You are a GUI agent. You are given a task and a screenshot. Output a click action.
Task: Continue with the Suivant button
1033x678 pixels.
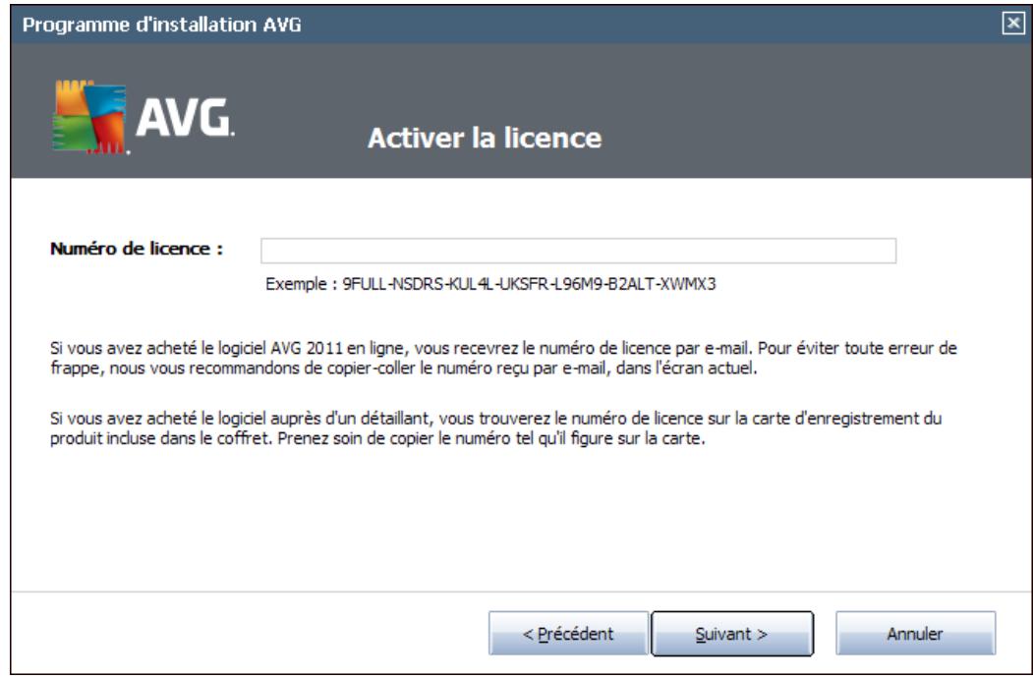pos(732,633)
